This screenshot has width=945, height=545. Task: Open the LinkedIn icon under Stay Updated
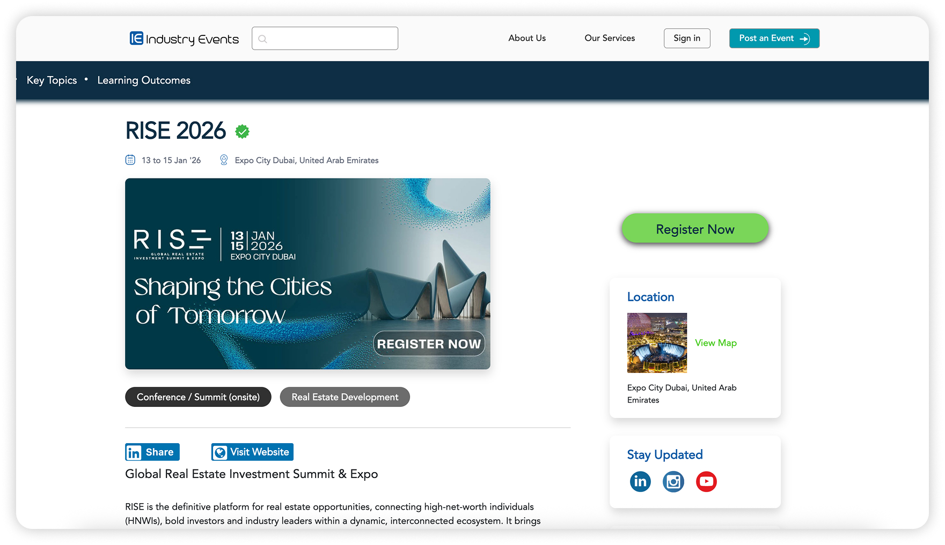click(x=640, y=481)
